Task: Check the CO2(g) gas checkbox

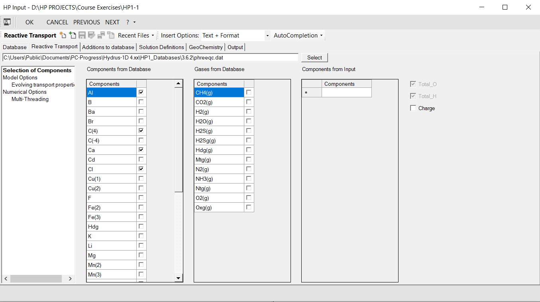Action: pos(249,102)
